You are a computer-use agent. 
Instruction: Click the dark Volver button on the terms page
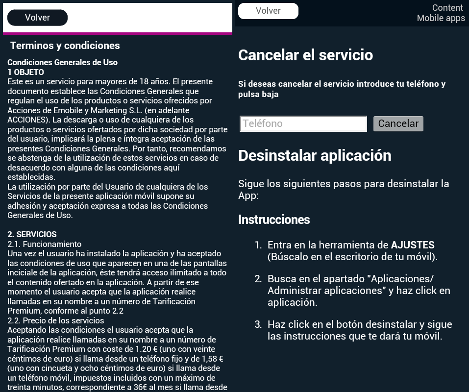click(37, 18)
